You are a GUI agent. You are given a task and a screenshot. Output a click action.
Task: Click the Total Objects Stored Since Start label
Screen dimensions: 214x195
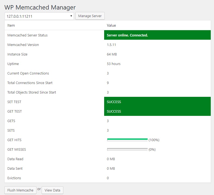[32, 92]
